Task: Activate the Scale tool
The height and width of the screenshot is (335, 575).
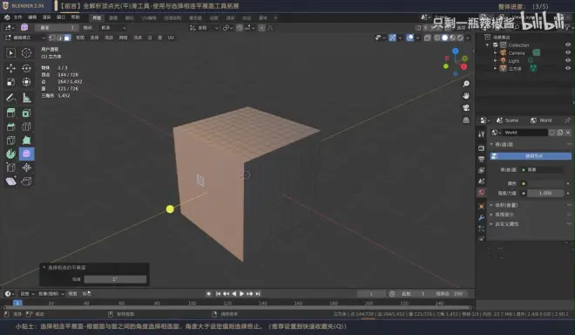Action: point(10,82)
